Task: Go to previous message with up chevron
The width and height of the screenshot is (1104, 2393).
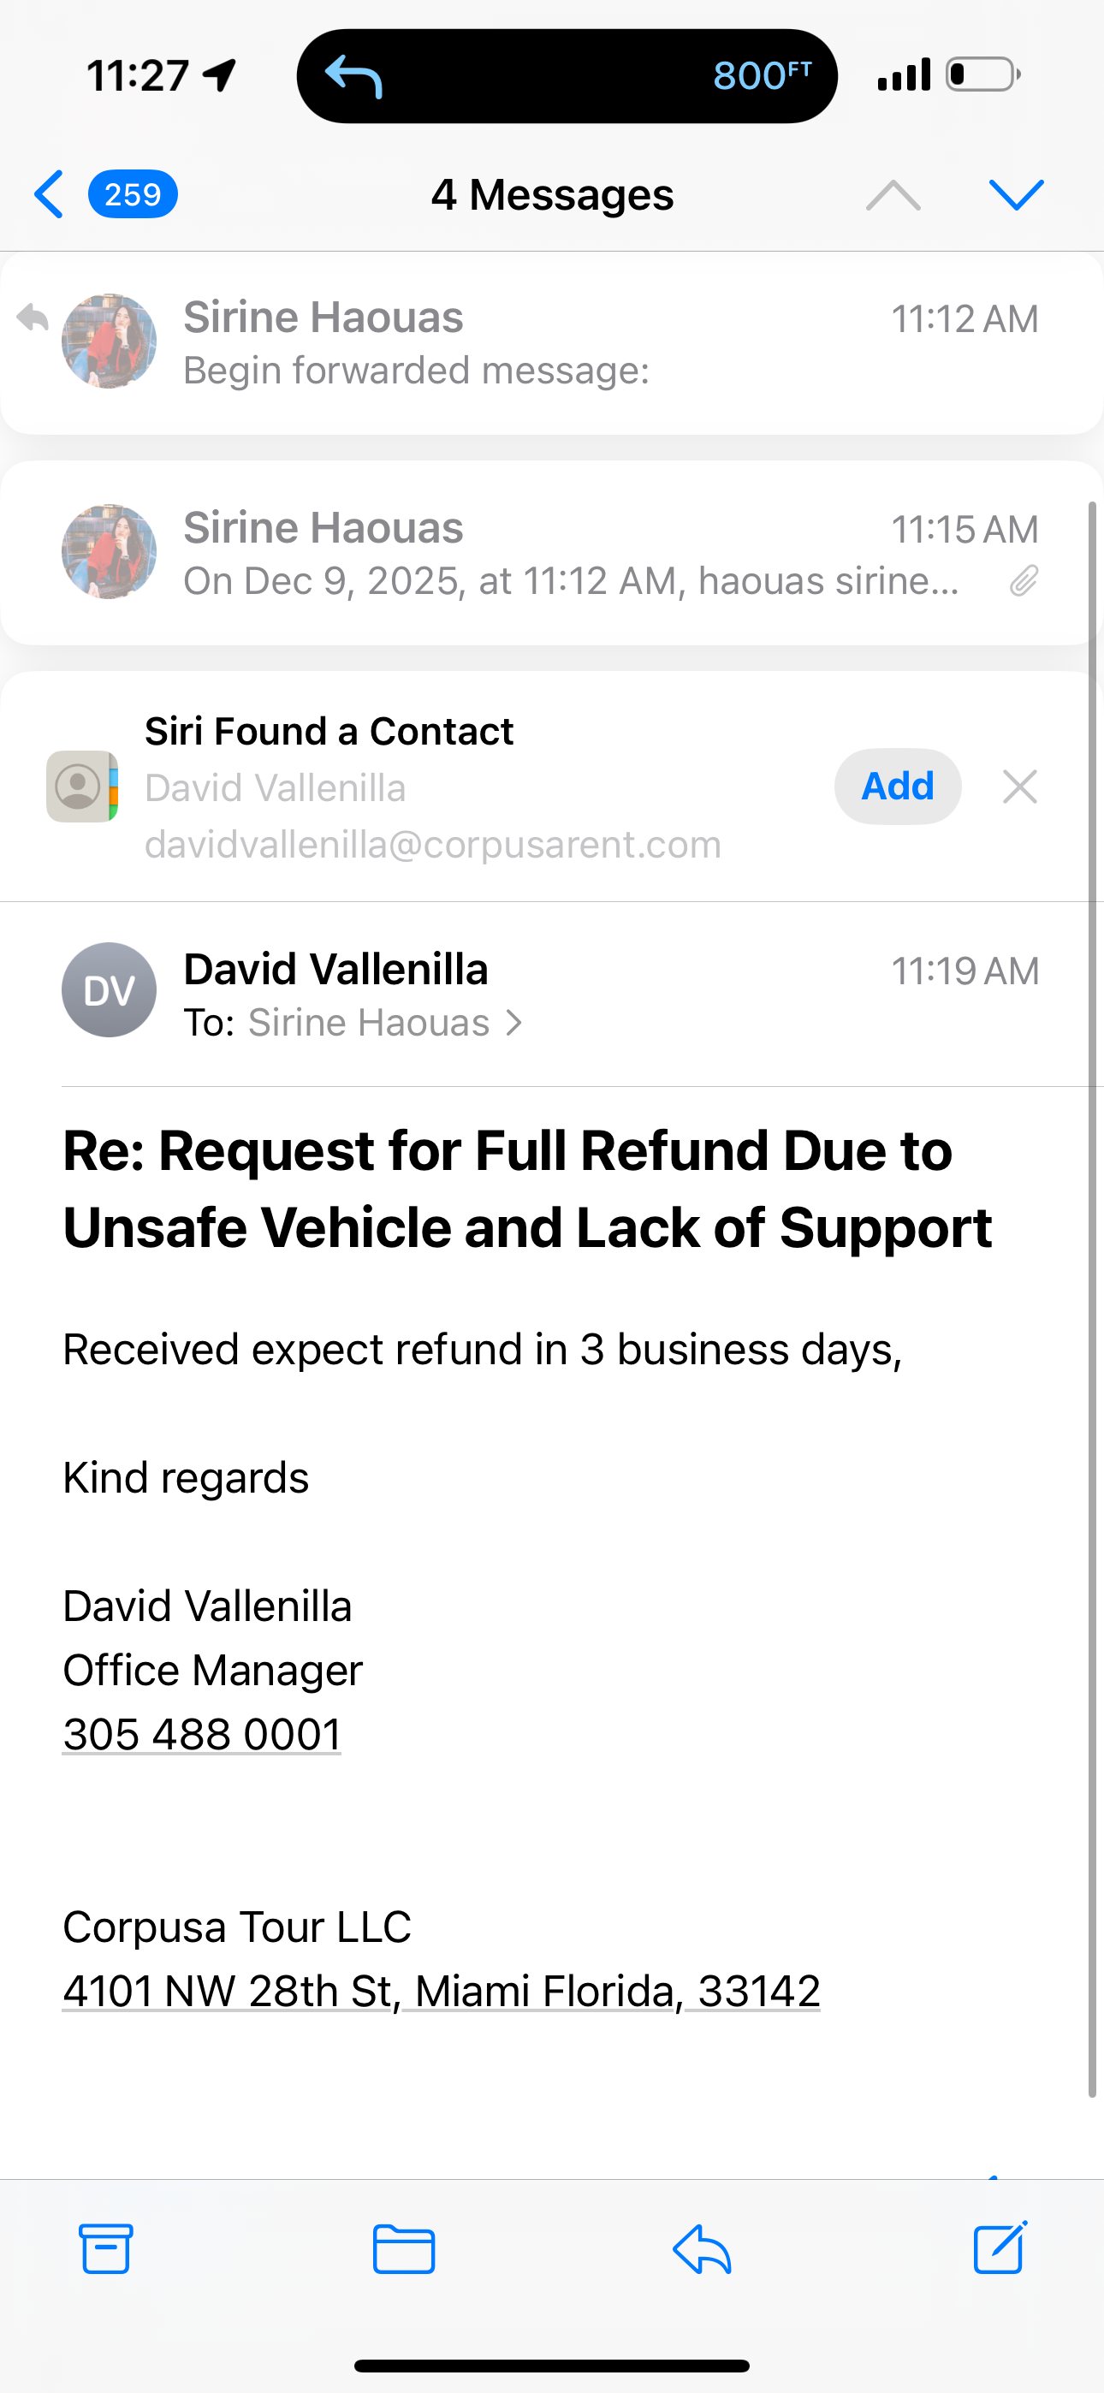Action: coord(893,194)
